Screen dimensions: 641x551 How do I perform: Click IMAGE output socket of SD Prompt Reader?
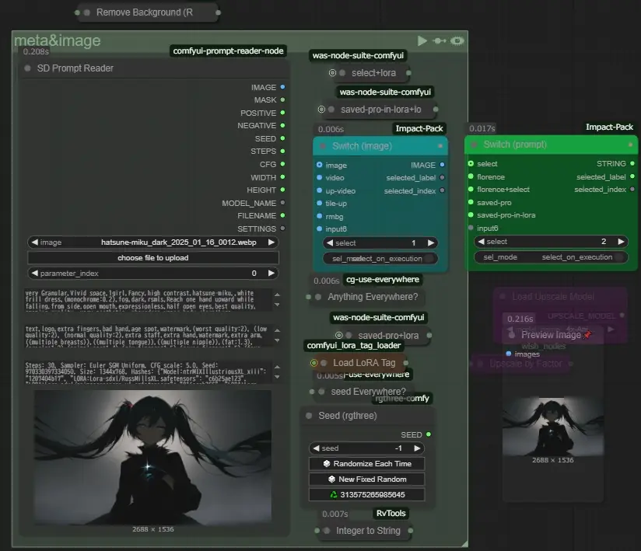pyautogui.click(x=282, y=87)
